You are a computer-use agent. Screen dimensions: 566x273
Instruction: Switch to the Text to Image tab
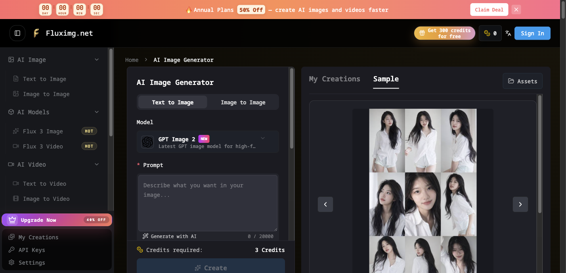173,102
